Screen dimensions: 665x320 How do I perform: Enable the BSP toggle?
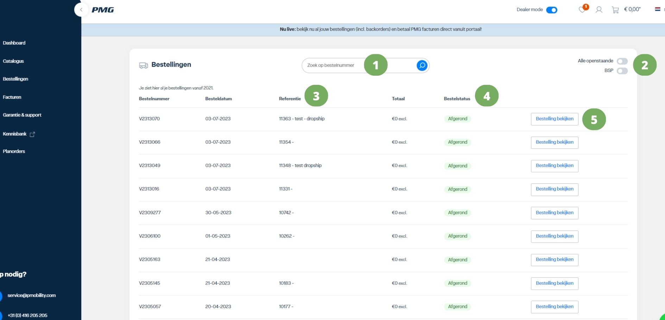pos(622,71)
